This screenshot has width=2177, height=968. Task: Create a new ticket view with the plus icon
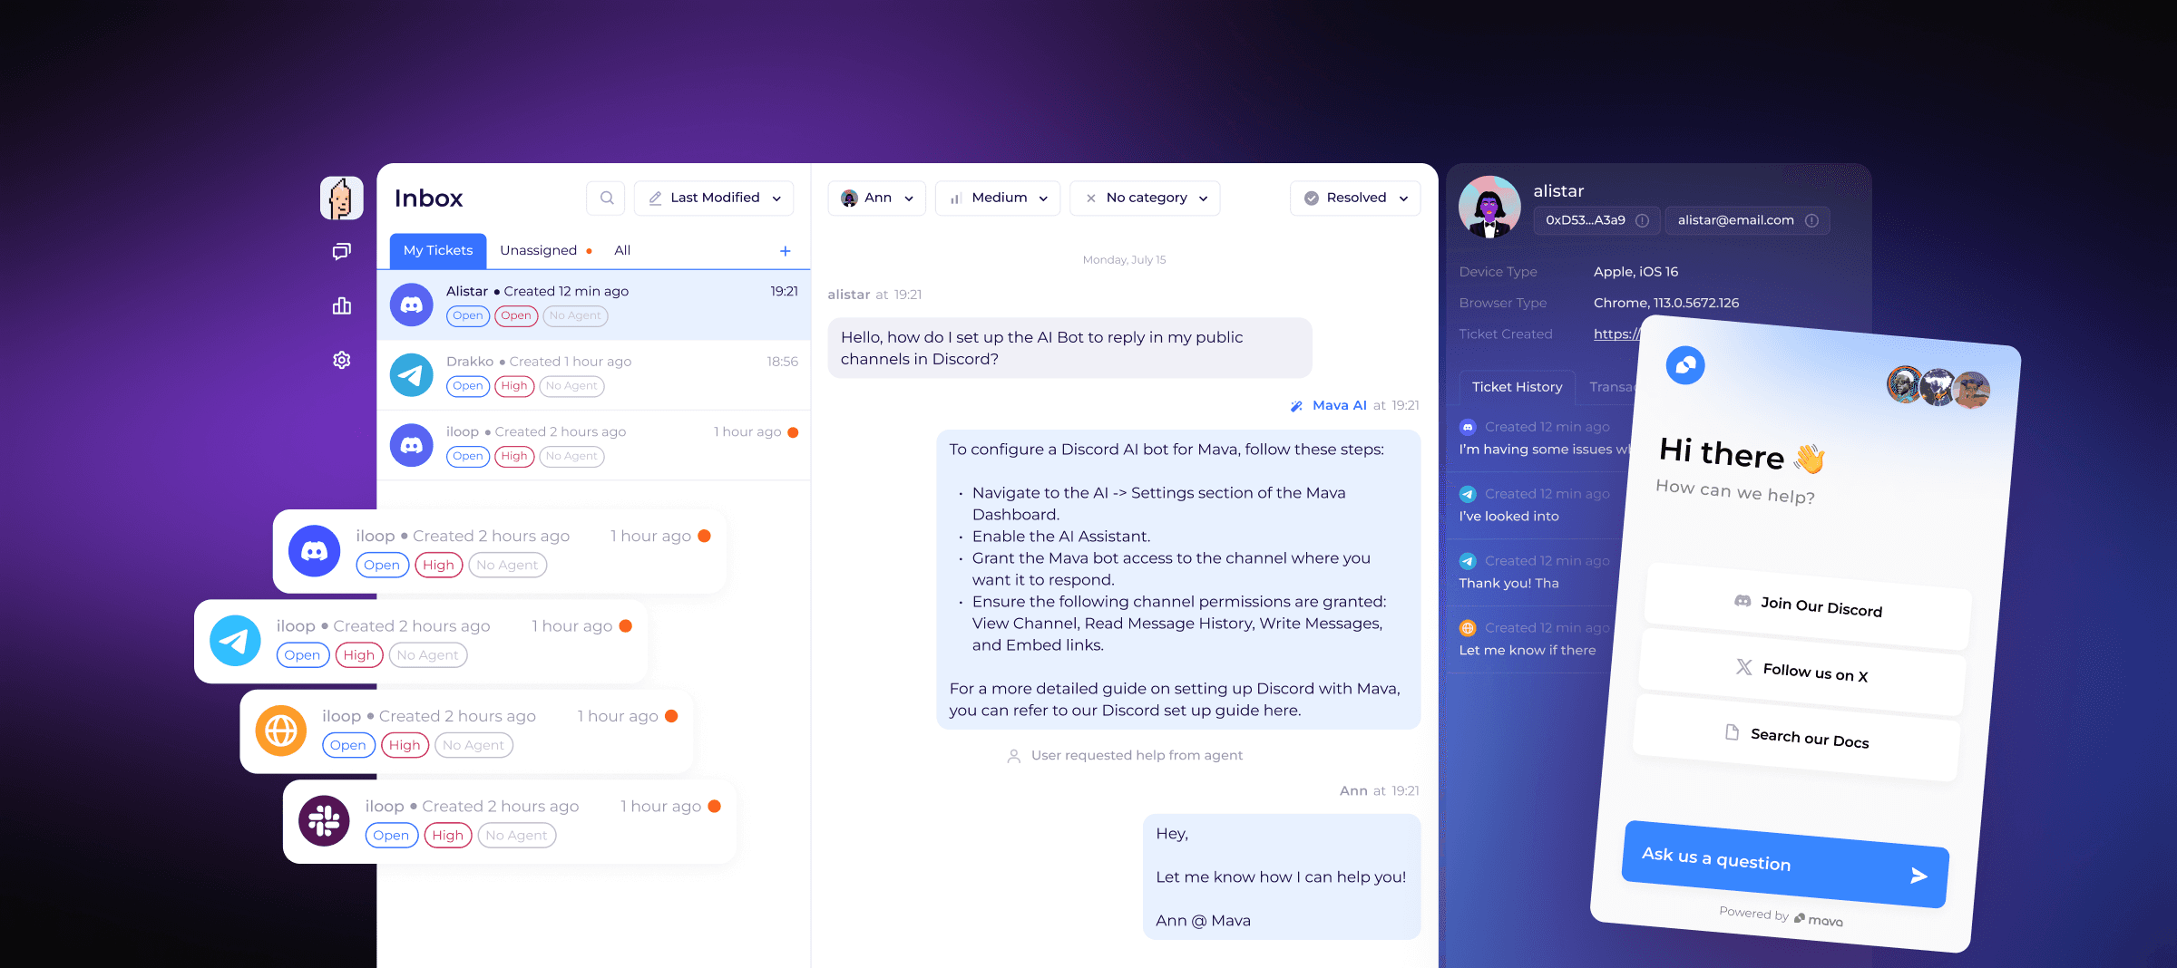785,250
